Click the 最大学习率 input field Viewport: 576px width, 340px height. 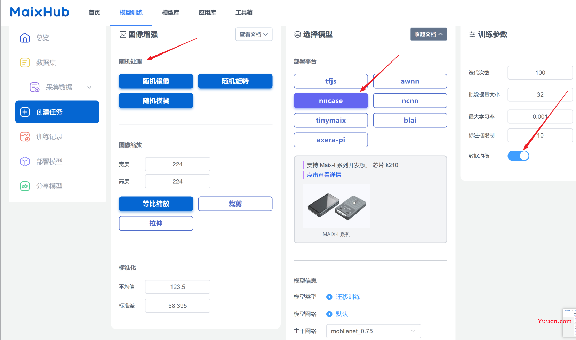click(540, 117)
